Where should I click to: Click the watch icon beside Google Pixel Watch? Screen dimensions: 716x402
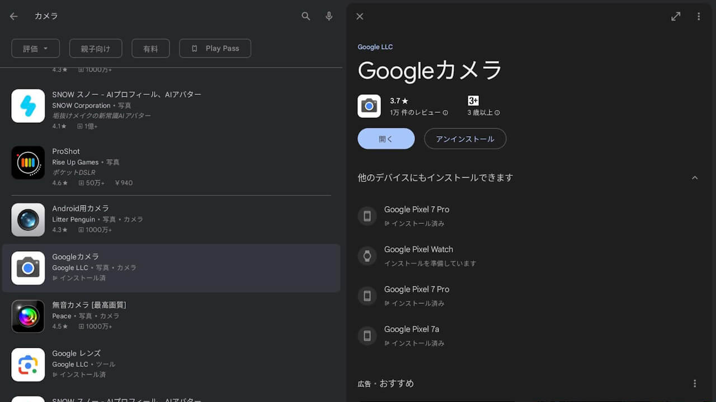(367, 256)
